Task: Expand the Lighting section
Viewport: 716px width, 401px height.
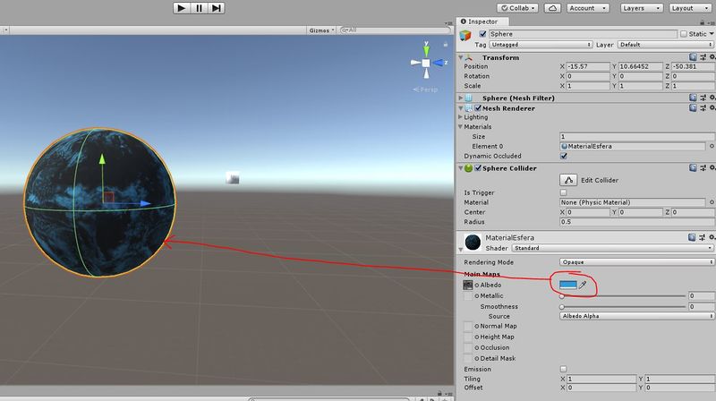Action: coord(460,117)
